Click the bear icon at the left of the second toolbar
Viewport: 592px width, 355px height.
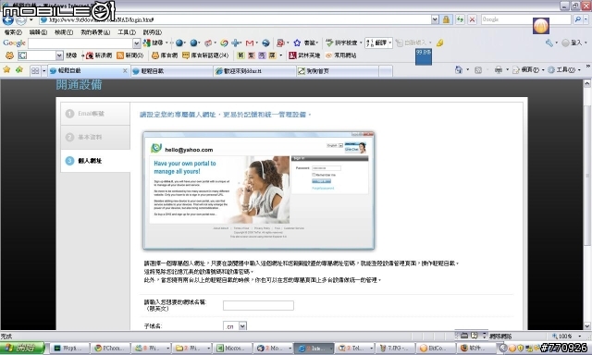pyautogui.click(x=9, y=55)
